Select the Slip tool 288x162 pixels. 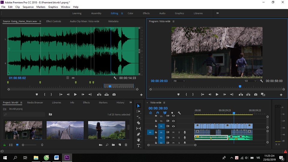pos(139,129)
